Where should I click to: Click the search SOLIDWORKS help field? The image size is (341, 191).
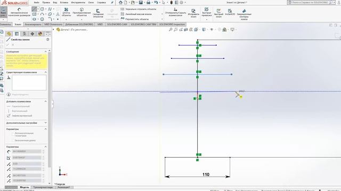click(x=310, y=2)
